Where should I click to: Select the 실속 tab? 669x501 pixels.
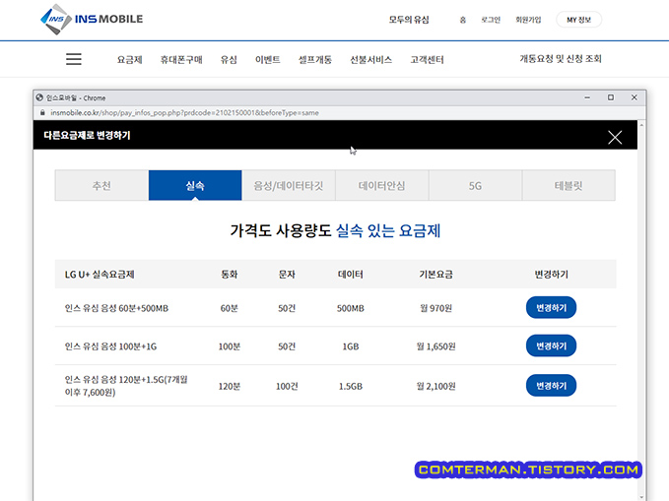tap(195, 185)
